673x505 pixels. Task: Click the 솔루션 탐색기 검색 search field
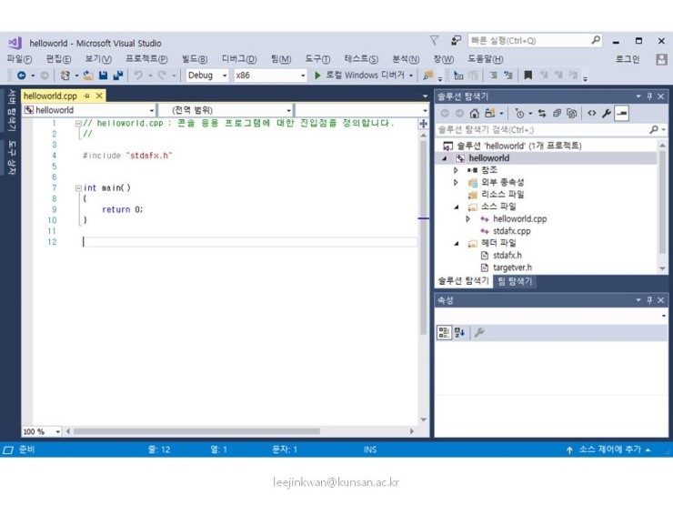(x=551, y=130)
